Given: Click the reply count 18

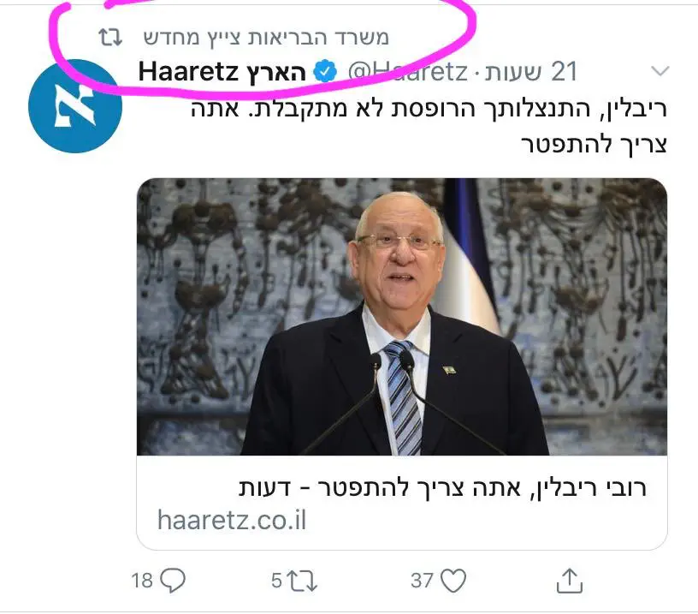Looking at the screenshot, I should click(142, 581).
